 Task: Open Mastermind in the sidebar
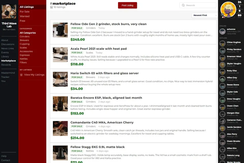coord(8,73)
